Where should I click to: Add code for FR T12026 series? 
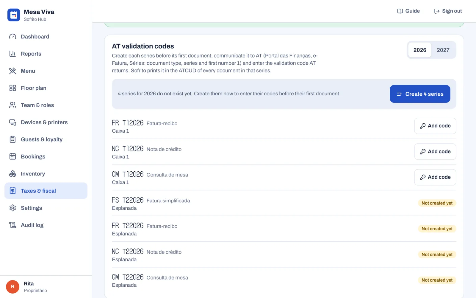tap(435, 126)
